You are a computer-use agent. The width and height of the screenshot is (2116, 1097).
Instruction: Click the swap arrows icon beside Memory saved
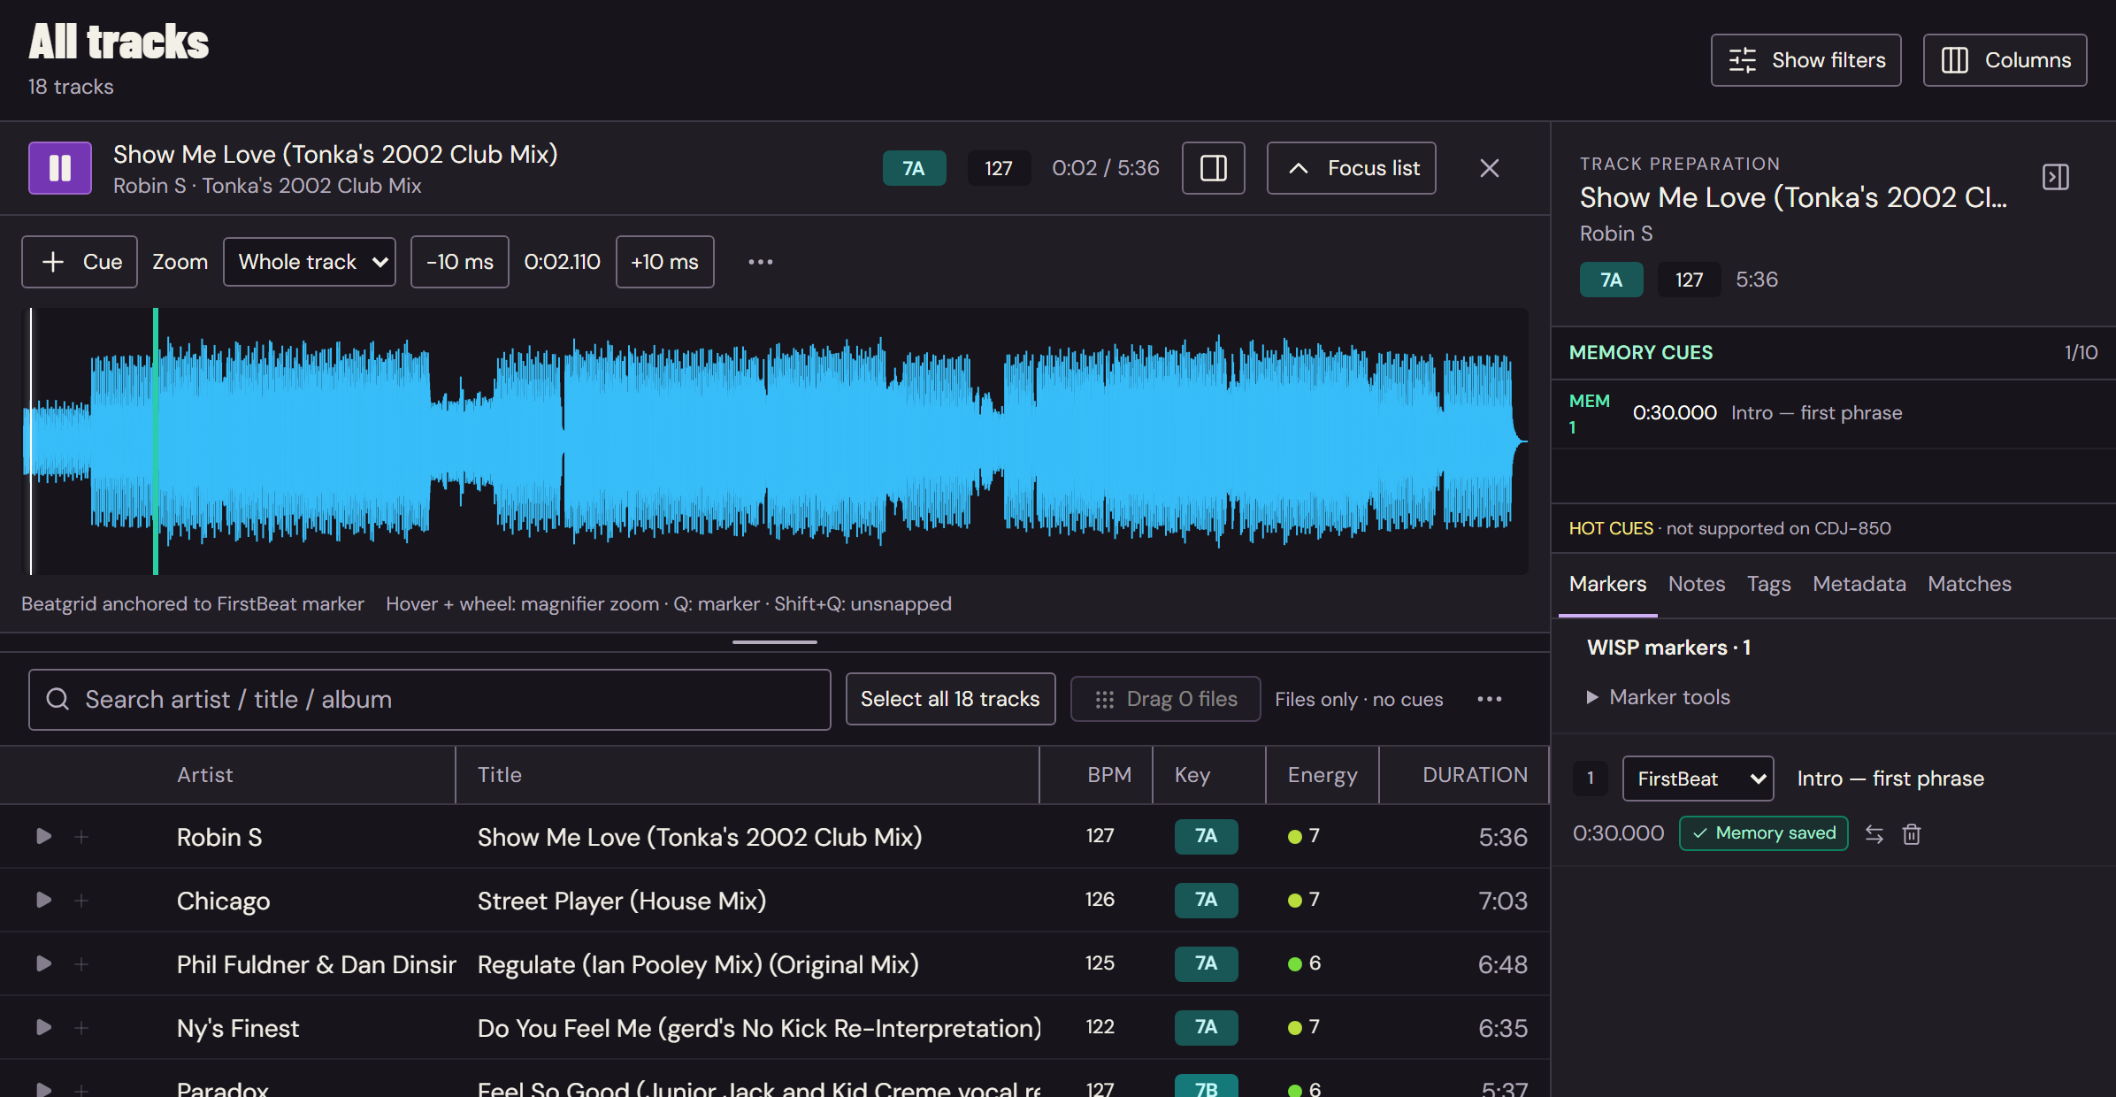point(1874,834)
